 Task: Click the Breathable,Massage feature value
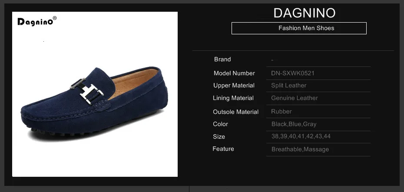point(300,149)
